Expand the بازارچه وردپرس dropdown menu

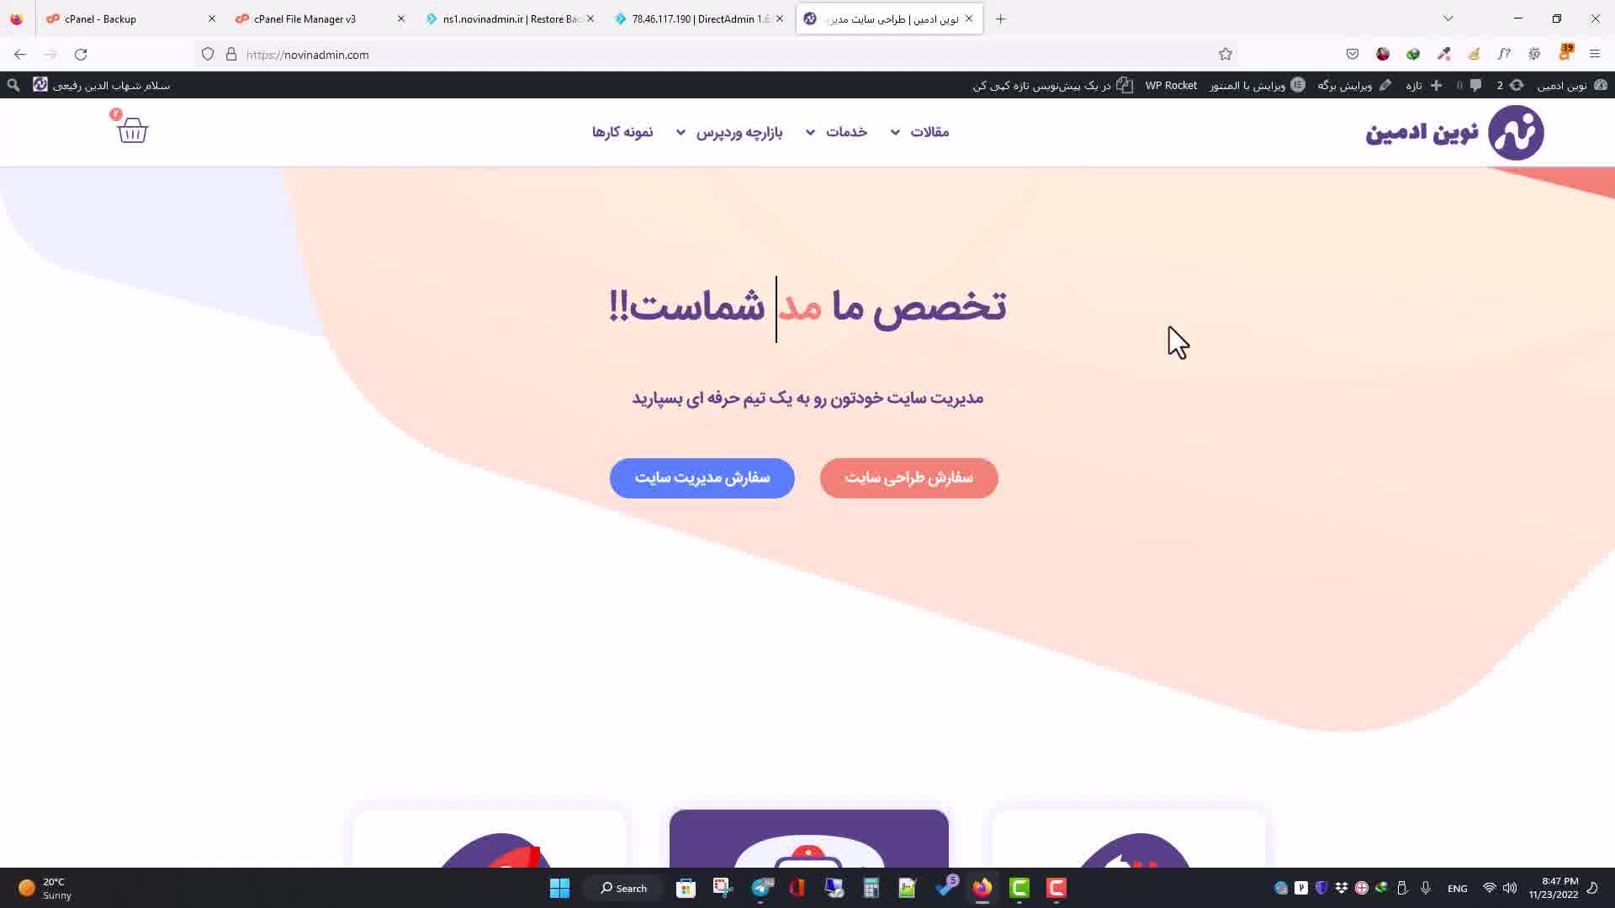click(x=732, y=132)
